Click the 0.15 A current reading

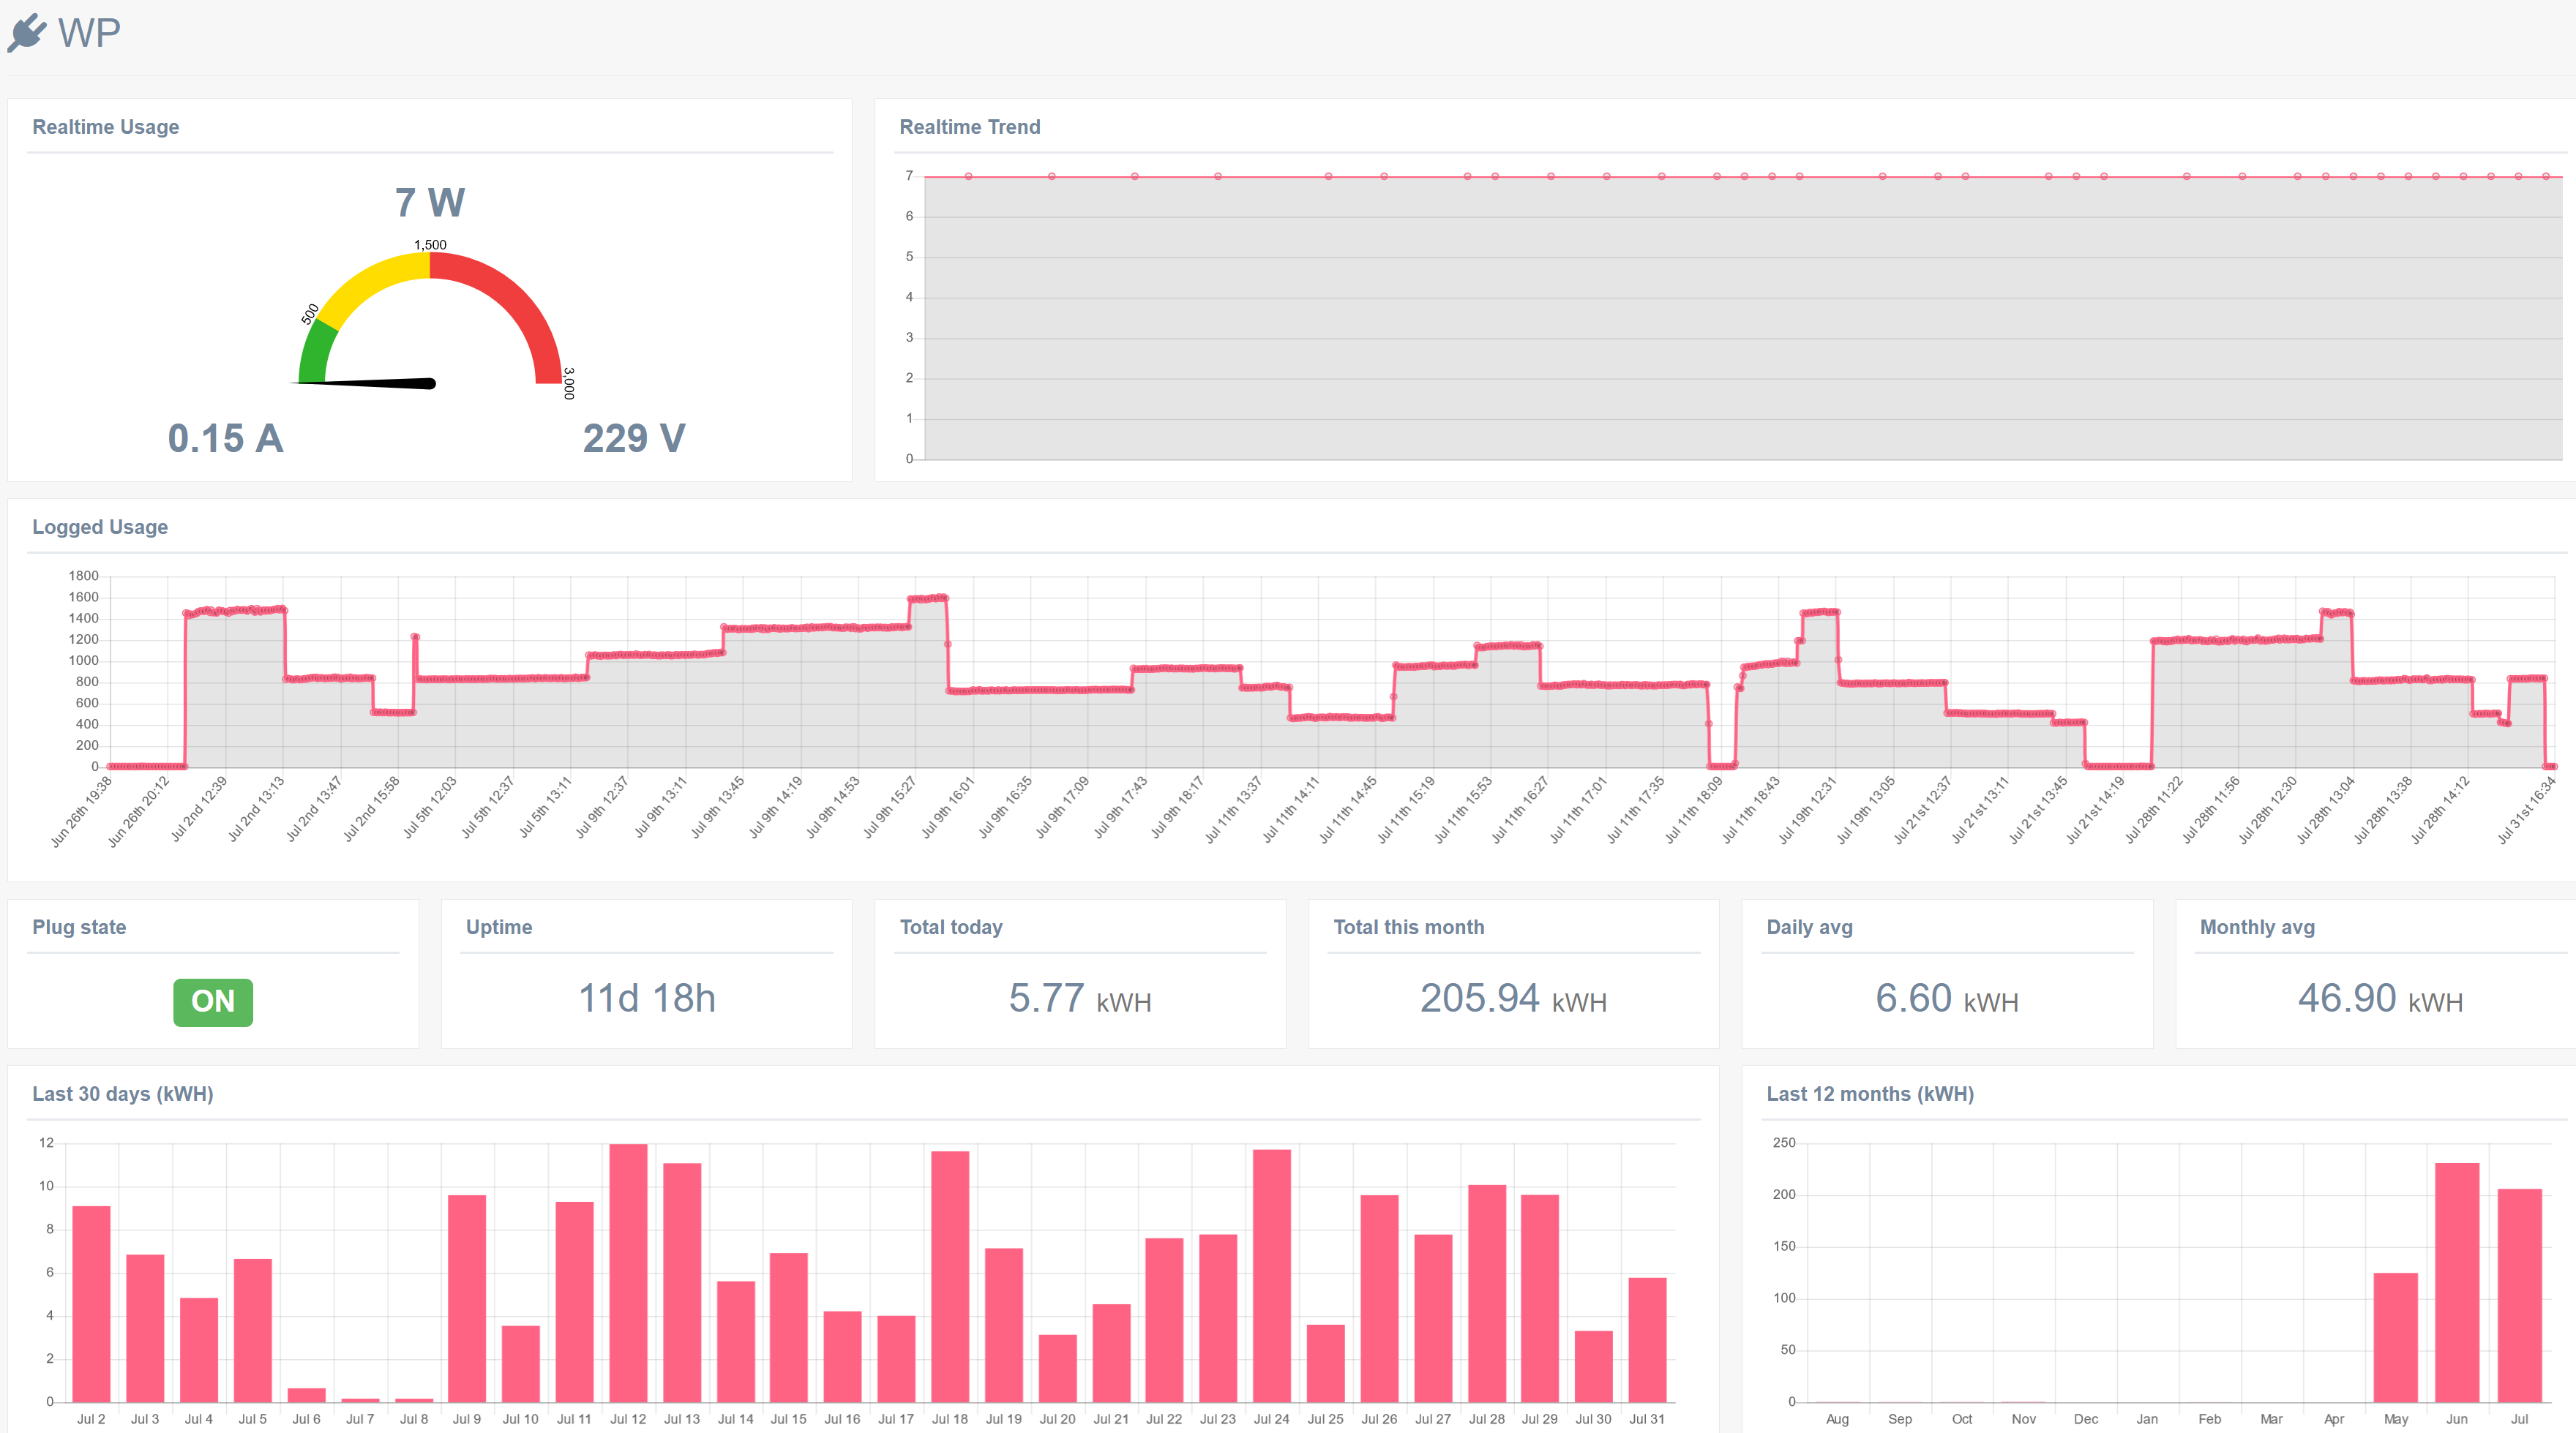225,439
